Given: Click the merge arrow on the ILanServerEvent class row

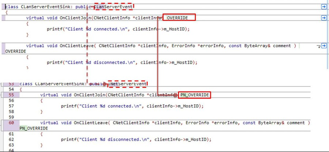Looking at the screenshot, I should [x=324, y=7].
